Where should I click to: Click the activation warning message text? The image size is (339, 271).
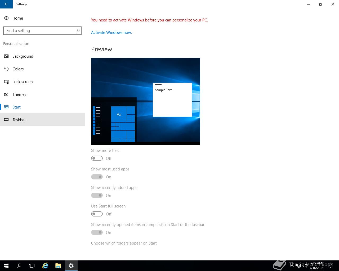tap(149, 20)
